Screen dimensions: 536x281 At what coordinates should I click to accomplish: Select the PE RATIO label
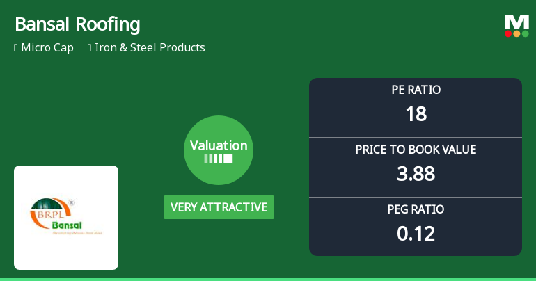(416, 90)
